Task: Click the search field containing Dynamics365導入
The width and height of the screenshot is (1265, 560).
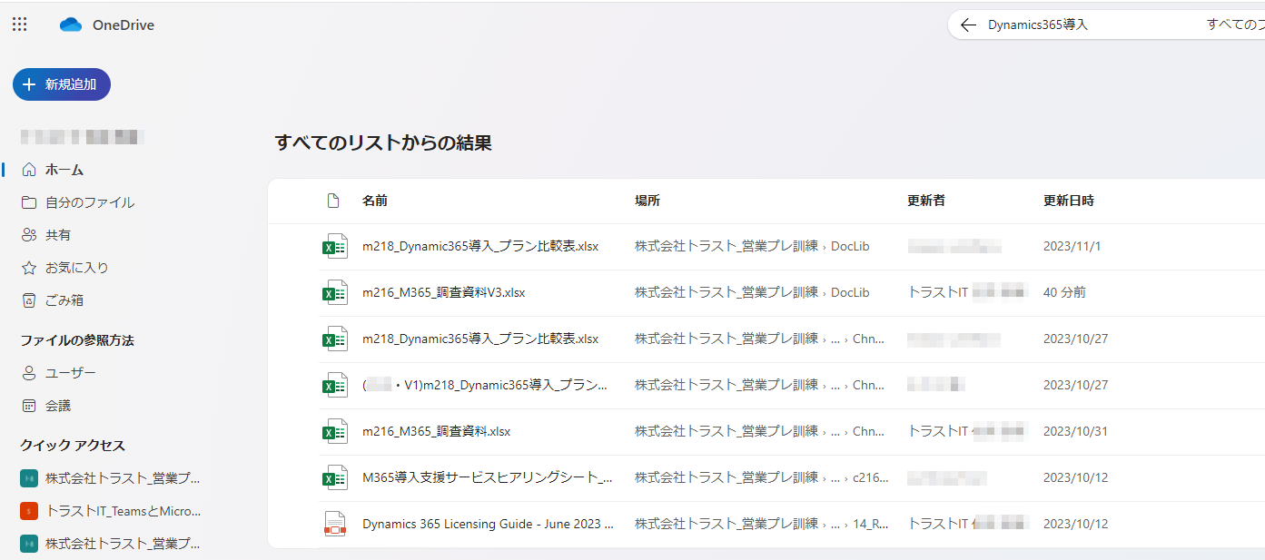Action: 1090,25
